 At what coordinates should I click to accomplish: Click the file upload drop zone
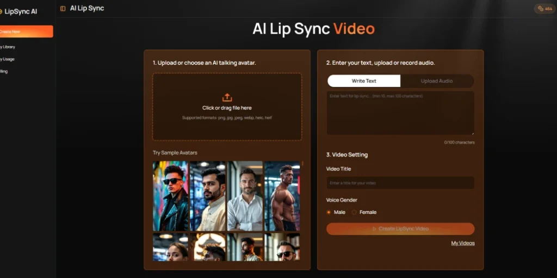tap(227, 107)
